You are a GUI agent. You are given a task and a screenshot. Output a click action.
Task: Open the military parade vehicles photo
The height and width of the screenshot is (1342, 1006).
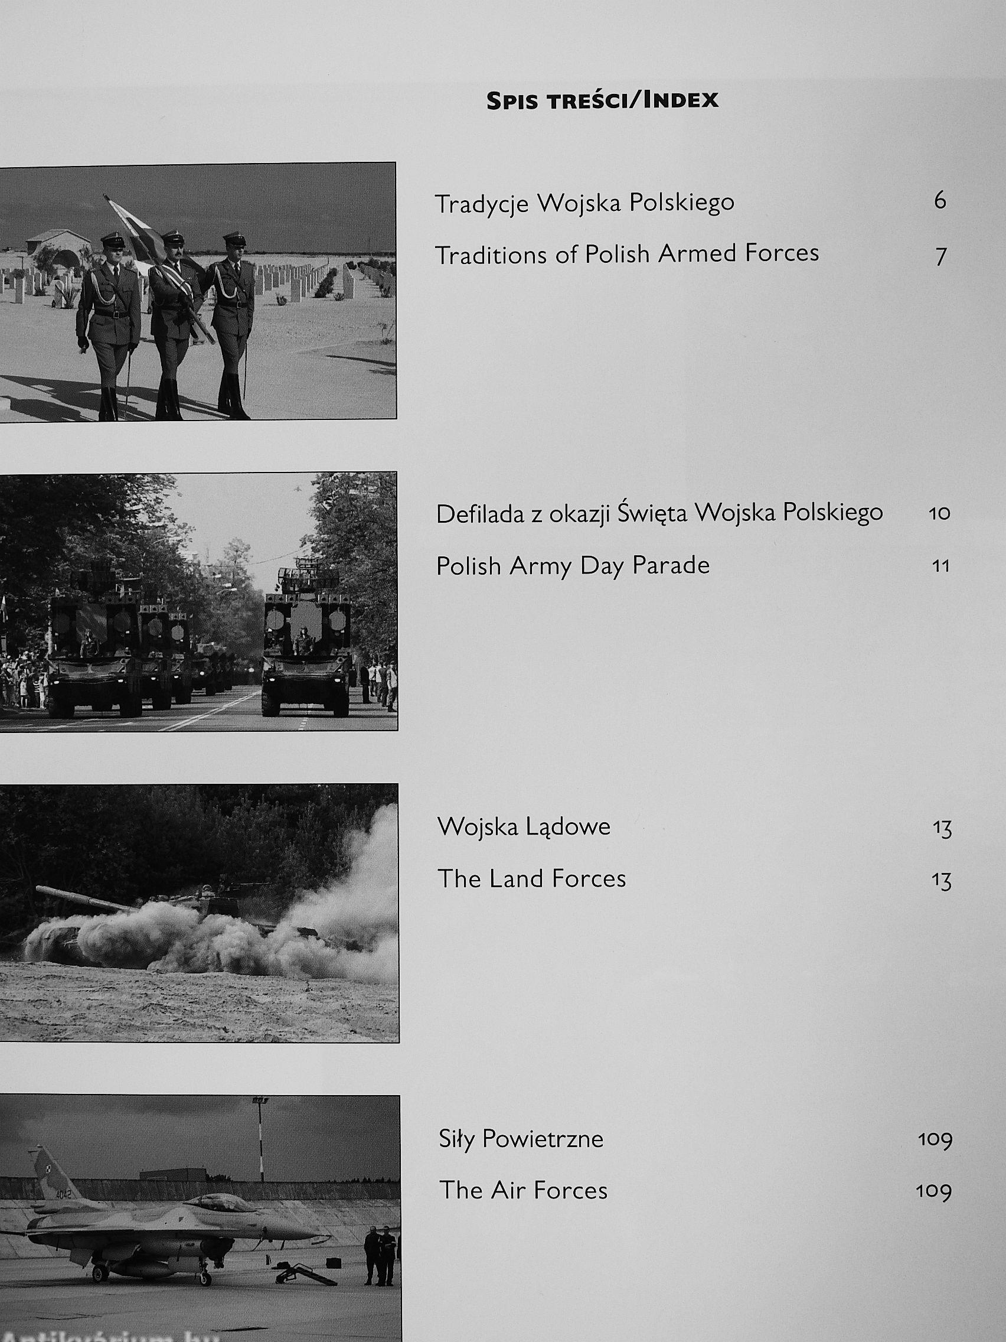point(198,601)
